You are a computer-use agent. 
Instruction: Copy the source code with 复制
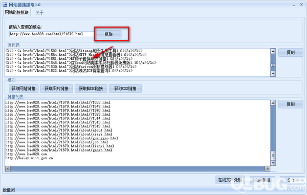(291, 53)
